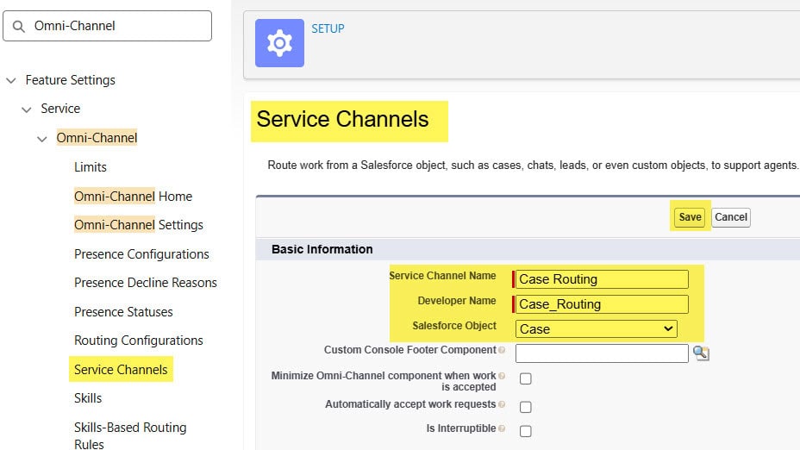Click the Service Channels page heading
Viewport: 800px width, 450px height.
tap(343, 119)
